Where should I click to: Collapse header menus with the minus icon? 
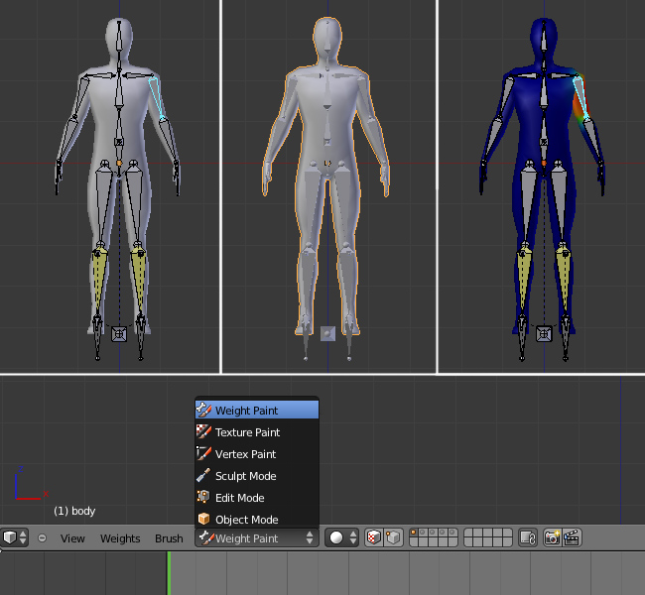(42, 537)
